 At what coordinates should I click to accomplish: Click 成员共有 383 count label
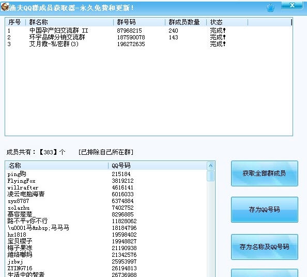pyautogui.click(x=36, y=152)
